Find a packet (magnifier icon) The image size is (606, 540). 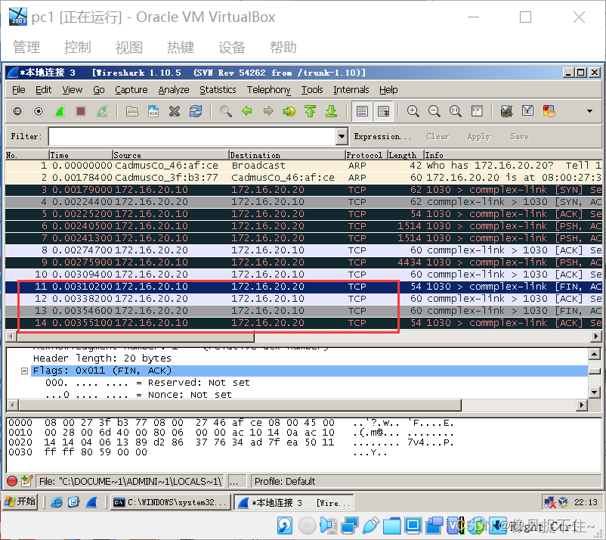226,111
